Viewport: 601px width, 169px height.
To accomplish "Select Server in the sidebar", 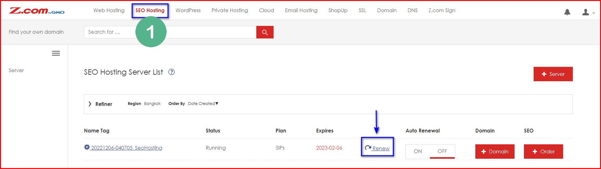I will tap(16, 70).
